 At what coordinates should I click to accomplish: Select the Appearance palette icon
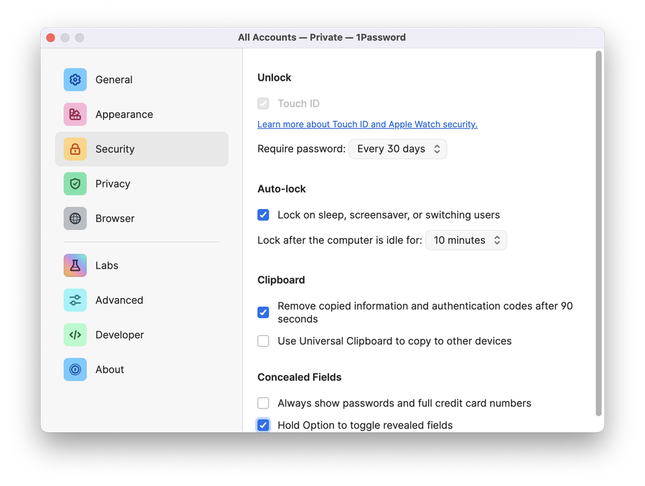point(75,114)
